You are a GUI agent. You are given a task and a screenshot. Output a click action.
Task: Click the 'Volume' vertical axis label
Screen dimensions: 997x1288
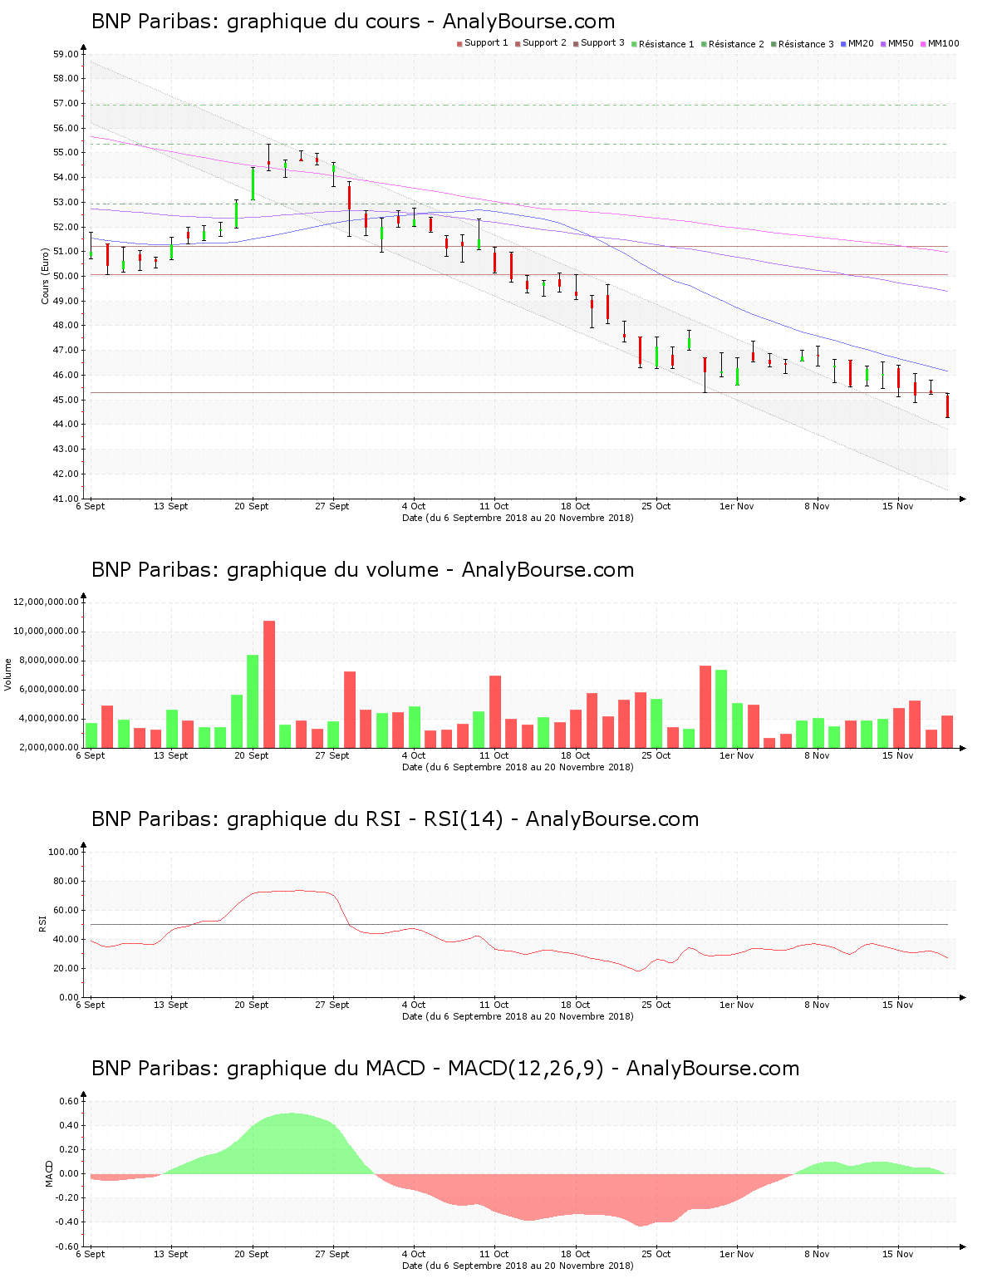tap(8, 675)
